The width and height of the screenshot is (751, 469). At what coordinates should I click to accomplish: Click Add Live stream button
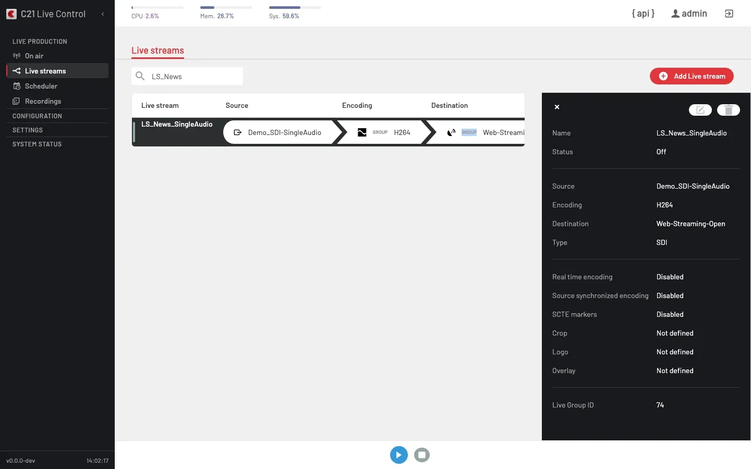click(692, 76)
